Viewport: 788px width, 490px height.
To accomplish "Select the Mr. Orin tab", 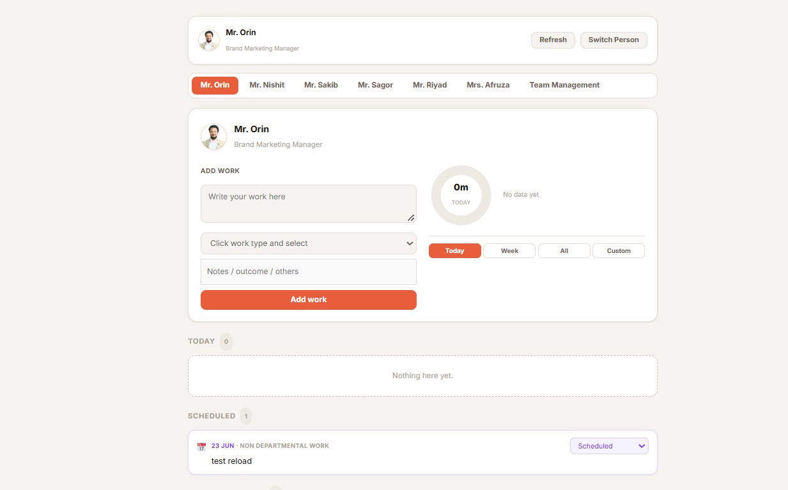I will (x=215, y=86).
